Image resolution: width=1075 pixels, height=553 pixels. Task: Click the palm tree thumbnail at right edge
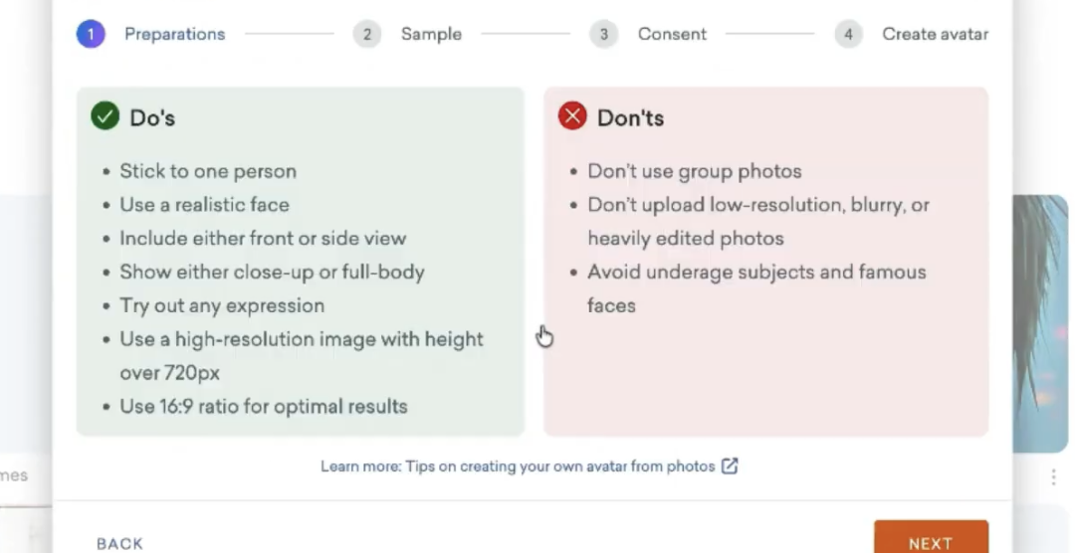coord(1043,318)
